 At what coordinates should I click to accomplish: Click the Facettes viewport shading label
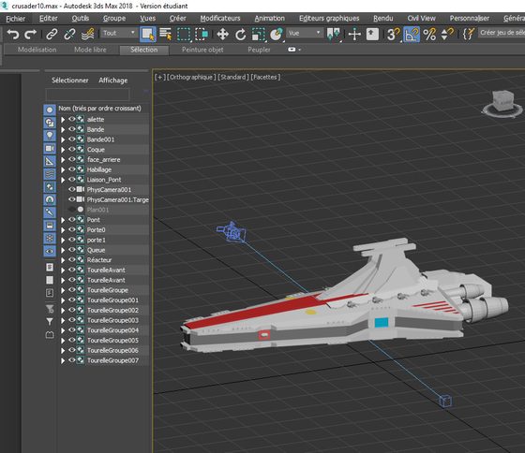[x=265, y=77]
